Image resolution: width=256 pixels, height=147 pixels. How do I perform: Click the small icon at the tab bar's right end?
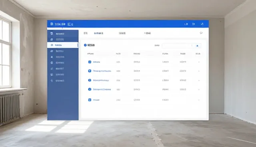[201, 33]
